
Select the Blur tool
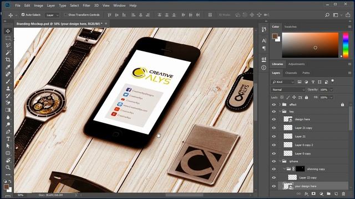click(x=8, y=117)
